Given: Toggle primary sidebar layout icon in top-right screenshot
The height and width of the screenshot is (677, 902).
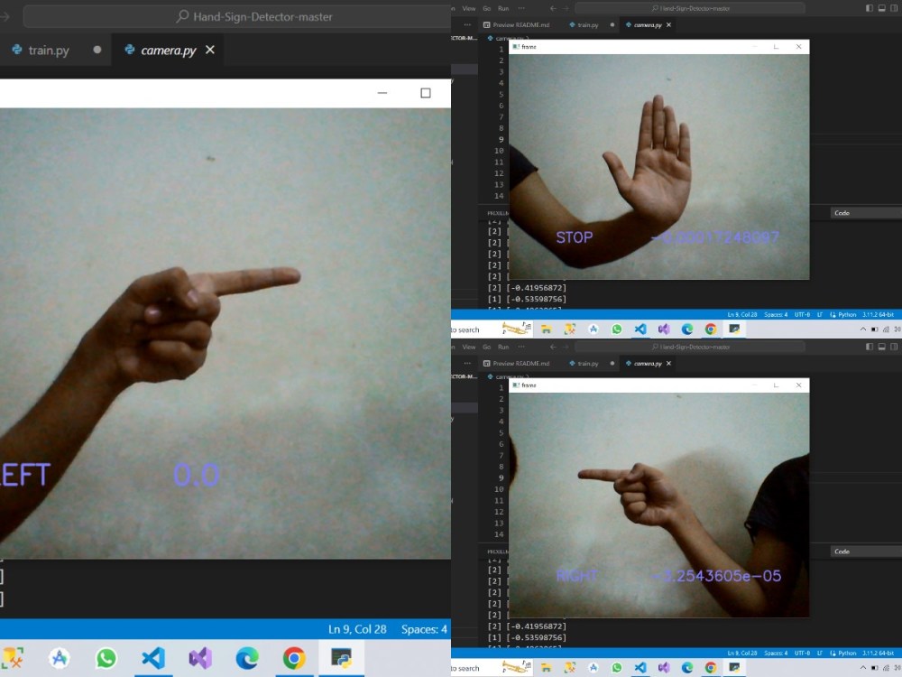Looking at the screenshot, I should [x=870, y=8].
